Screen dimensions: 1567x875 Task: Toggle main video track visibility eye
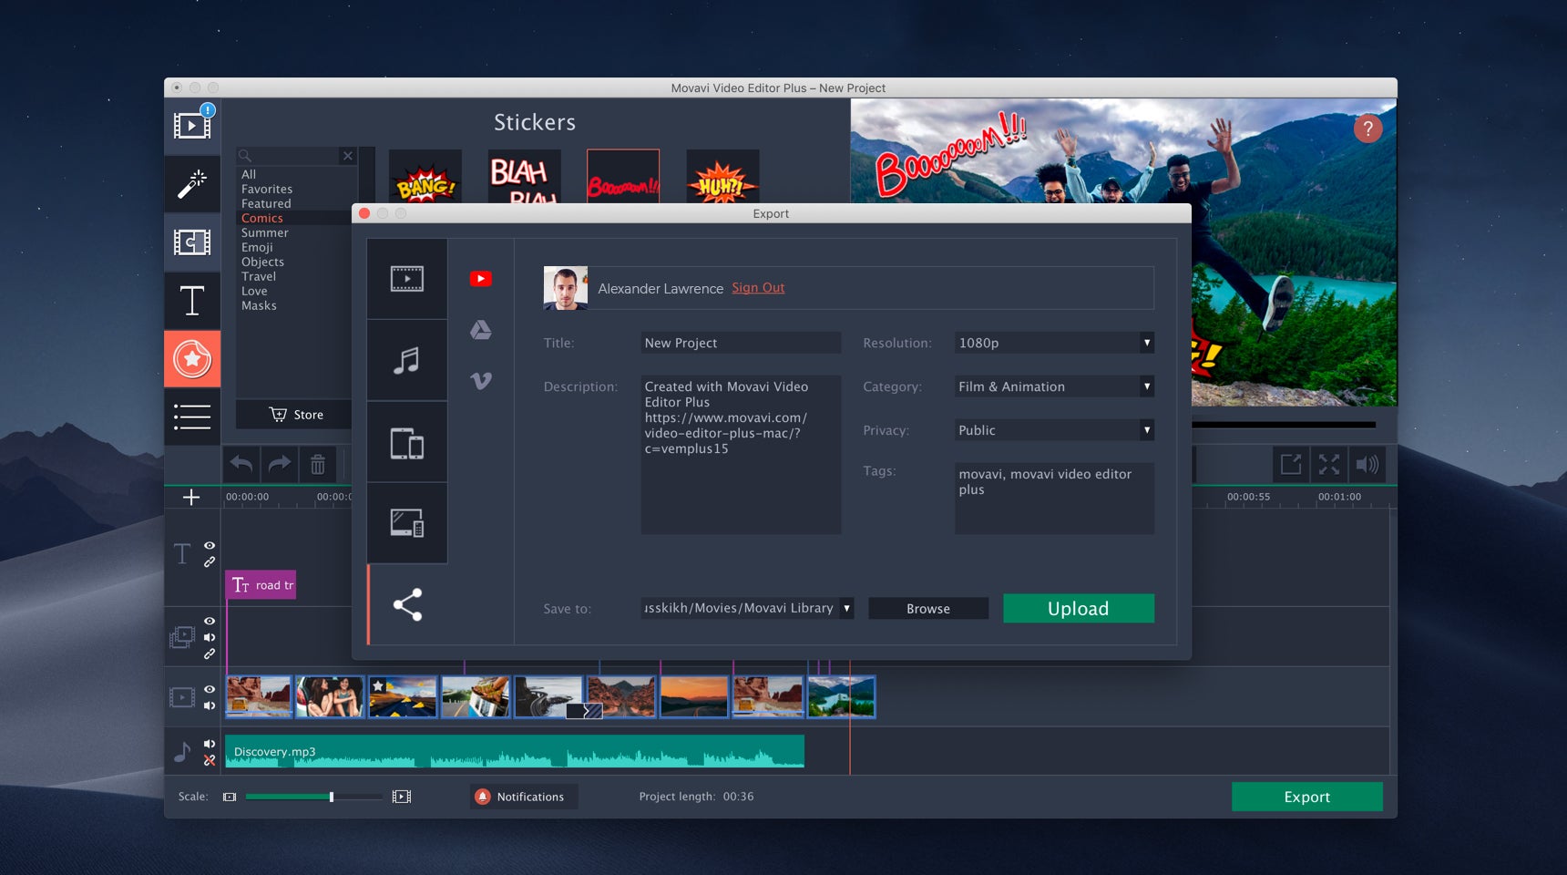[x=210, y=689]
